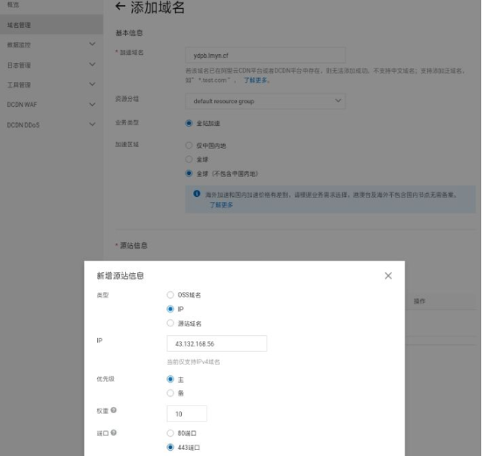This screenshot has width=483, height=456.
Task: Click the blue info icon in the notice
Action: pyautogui.click(x=197, y=193)
